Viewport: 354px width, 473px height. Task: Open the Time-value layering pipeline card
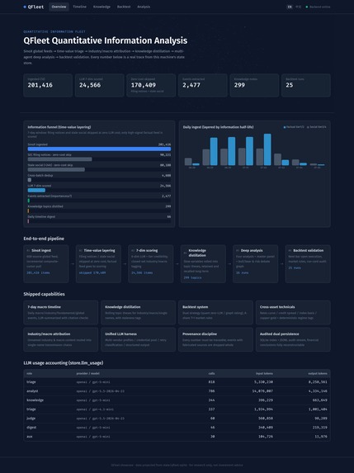click(x=98, y=263)
